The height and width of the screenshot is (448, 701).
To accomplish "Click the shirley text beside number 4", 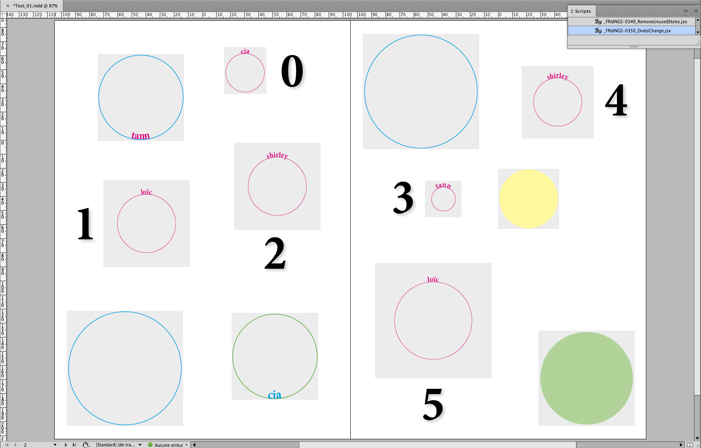I will pos(558,76).
